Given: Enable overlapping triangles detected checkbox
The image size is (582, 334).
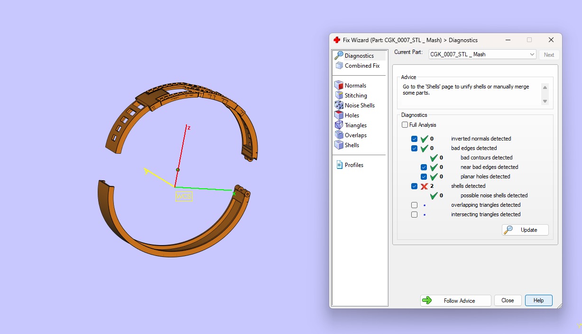Looking at the screenshot, I should click(x=414, y=205).
